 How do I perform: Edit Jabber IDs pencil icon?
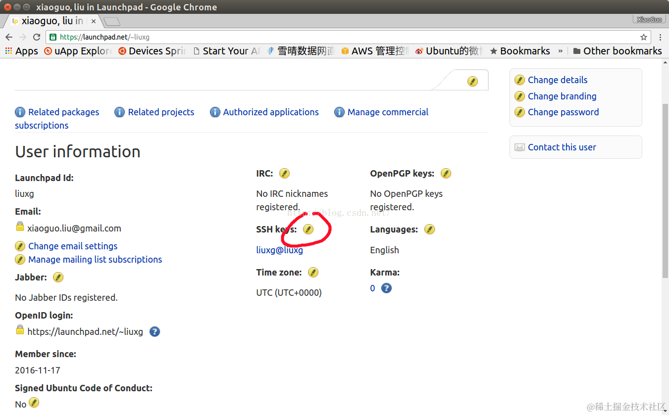point(58,277)
